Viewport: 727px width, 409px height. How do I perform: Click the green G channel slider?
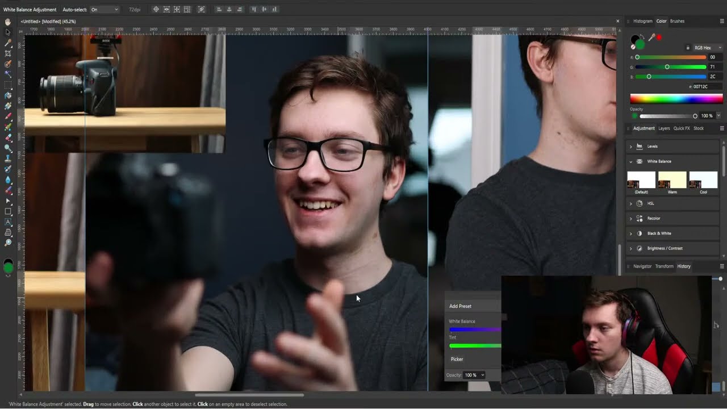pyautogui.click(x=671, y=67)
